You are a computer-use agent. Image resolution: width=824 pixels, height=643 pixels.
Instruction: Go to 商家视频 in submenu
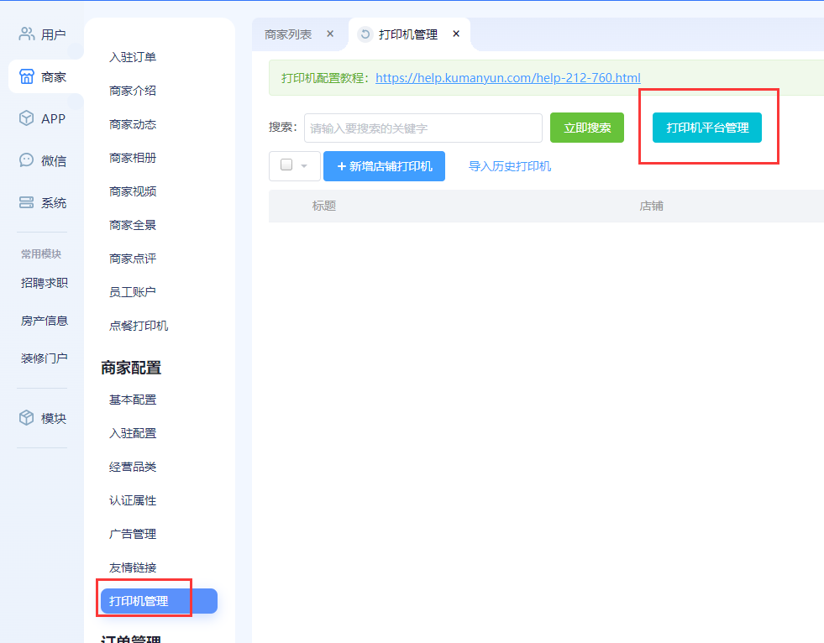[133, 191]
